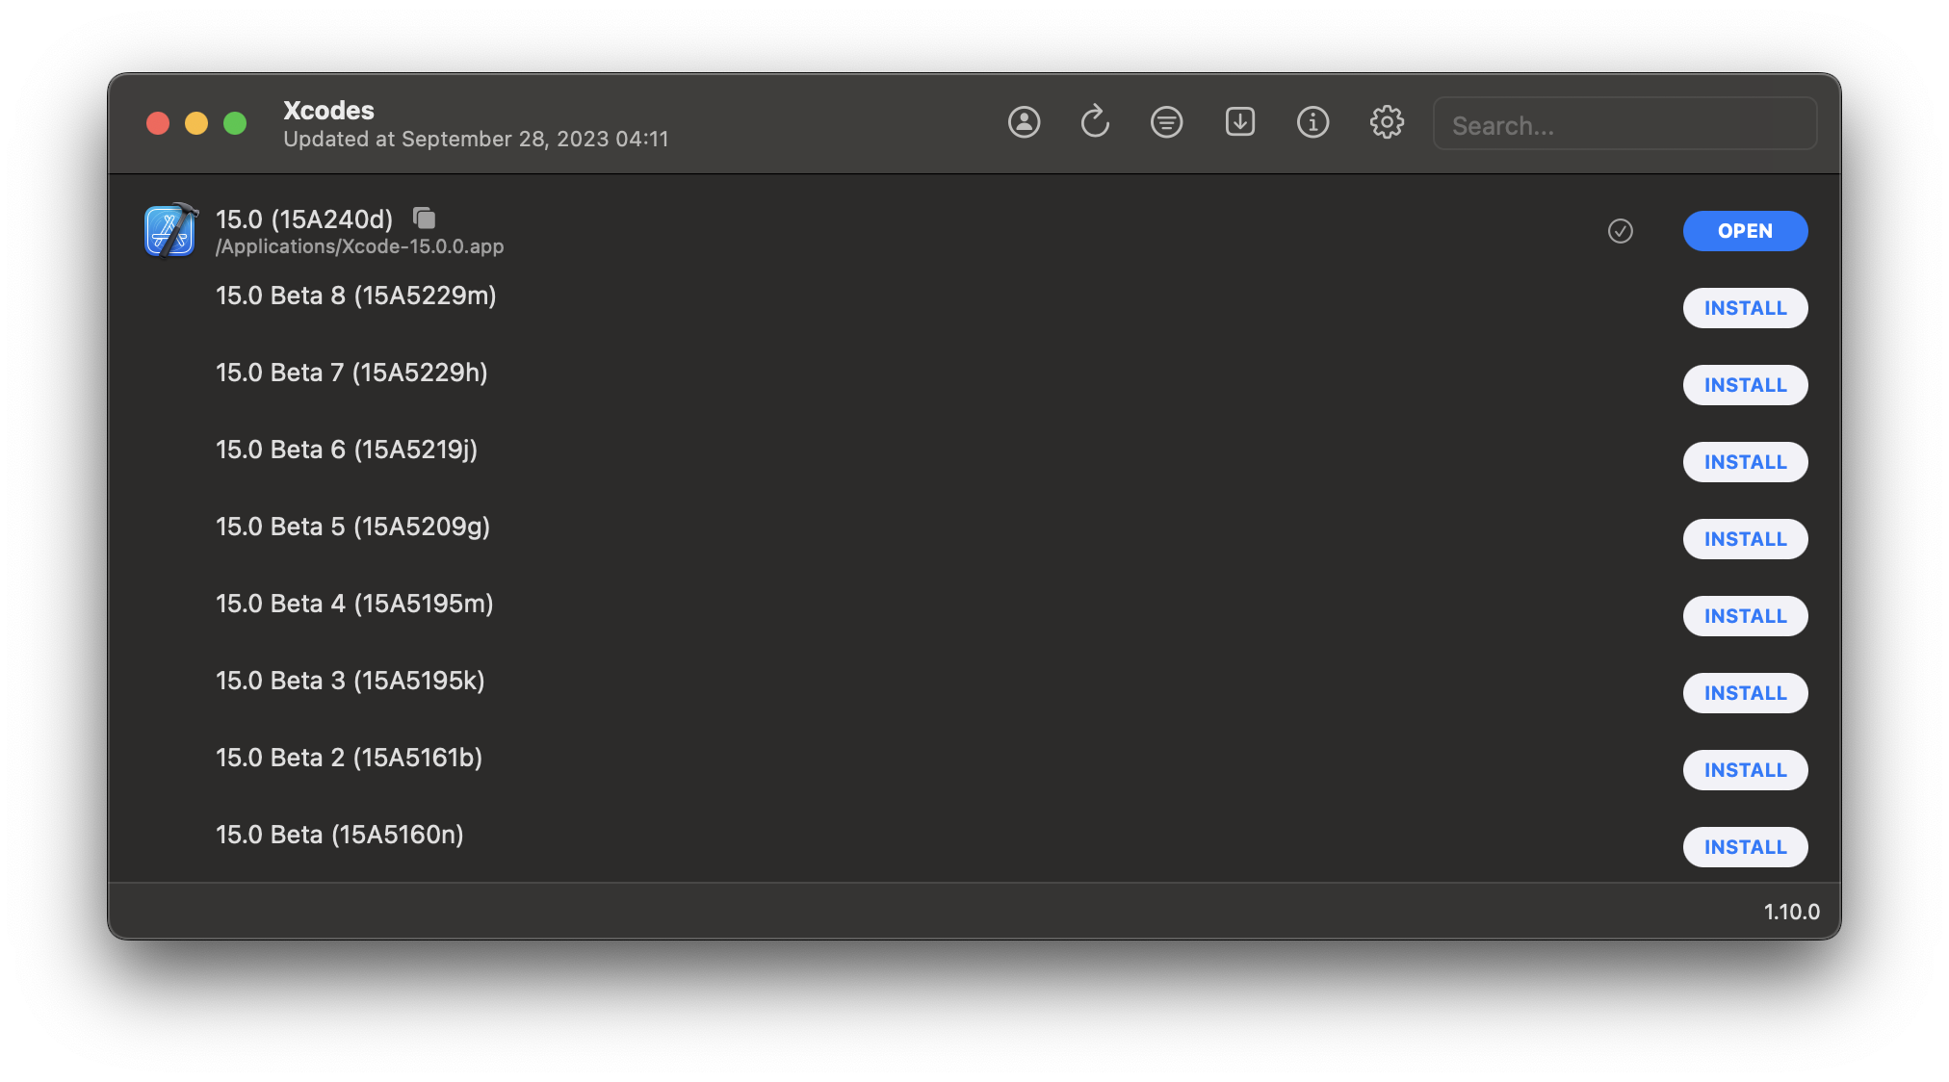This screenshot has height=1082, width=1949.
Task: Install Xcode 15.0 Beta 5
Action: pos(1745,539)
